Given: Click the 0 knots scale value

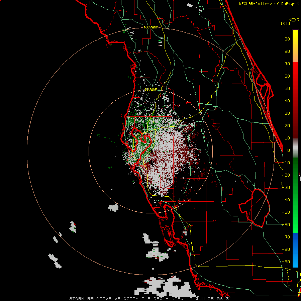Looking at the screenshot, I should (289, 150).
